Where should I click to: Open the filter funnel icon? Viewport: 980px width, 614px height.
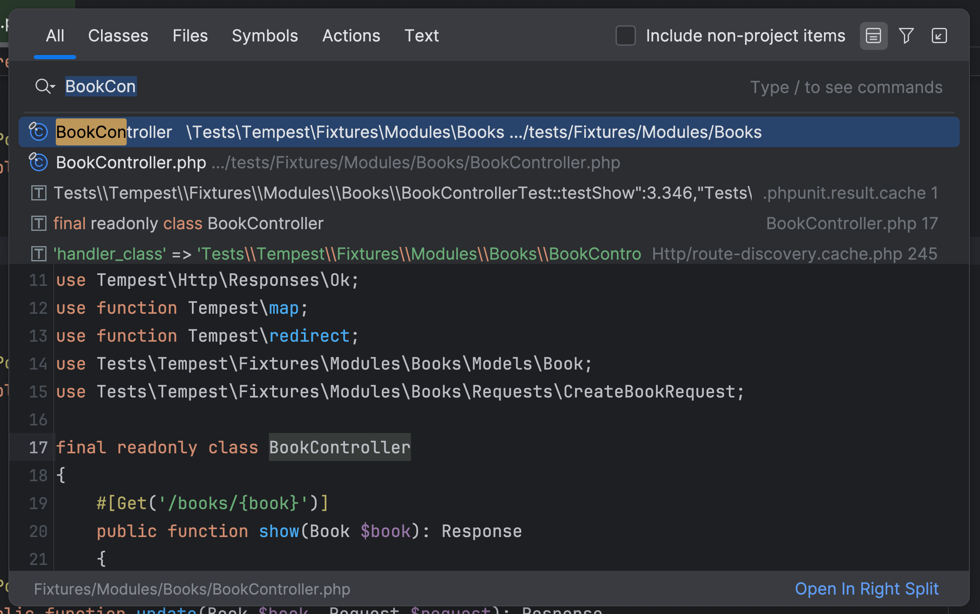pos(906,36)
